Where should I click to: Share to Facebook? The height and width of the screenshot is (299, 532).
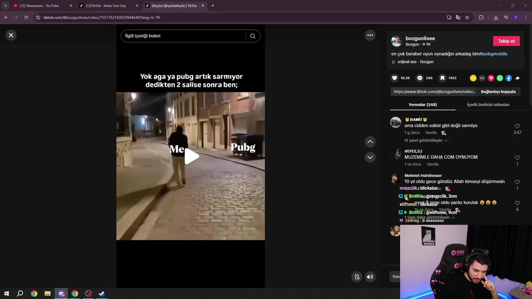[509, 78]
